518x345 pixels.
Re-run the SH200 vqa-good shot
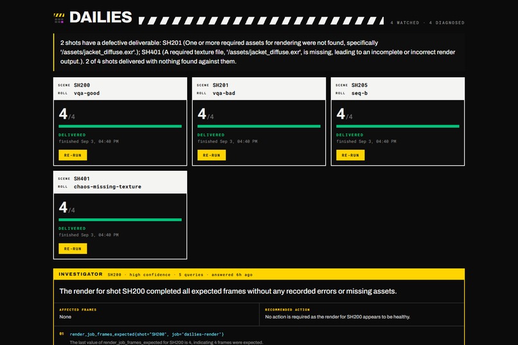click(x=73, y=155)
